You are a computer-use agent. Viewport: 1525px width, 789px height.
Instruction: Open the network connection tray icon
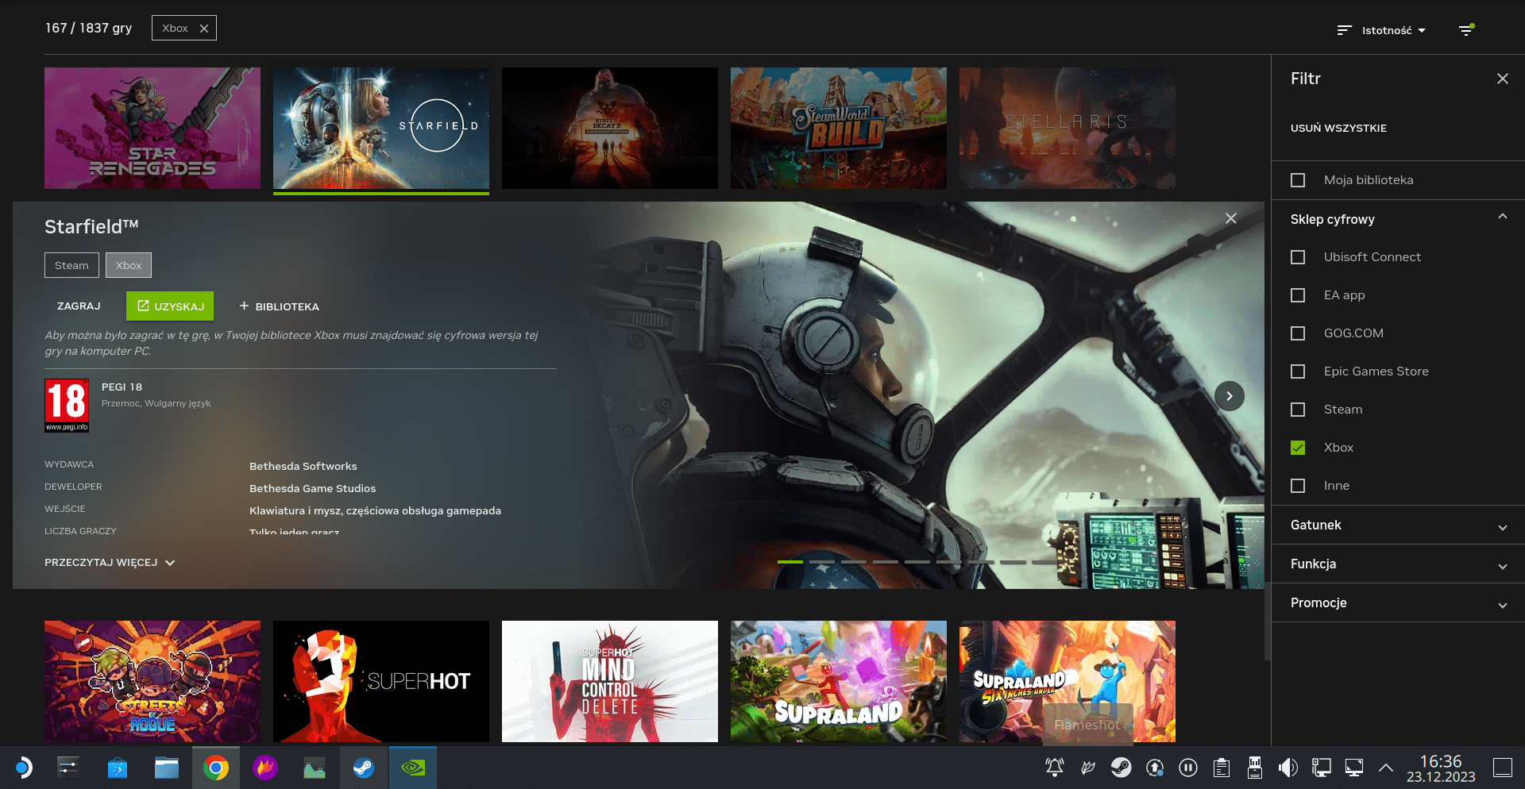point(1321,768)
